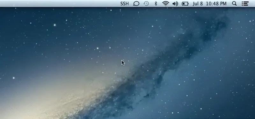Viewport: 255px width, 119px height.
Task: Open the battery status menu
Action: tap(185, 3)
